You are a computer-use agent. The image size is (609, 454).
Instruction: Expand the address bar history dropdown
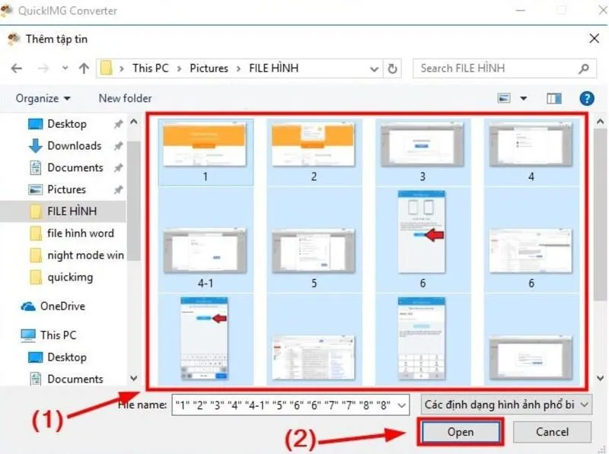(x=374, y=69)
